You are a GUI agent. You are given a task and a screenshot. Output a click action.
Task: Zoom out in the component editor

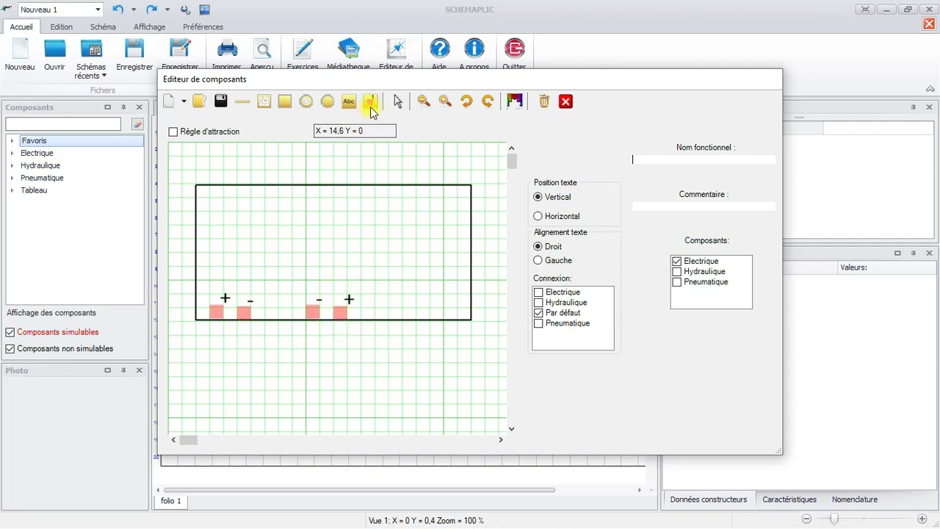(x=424, y=101)
